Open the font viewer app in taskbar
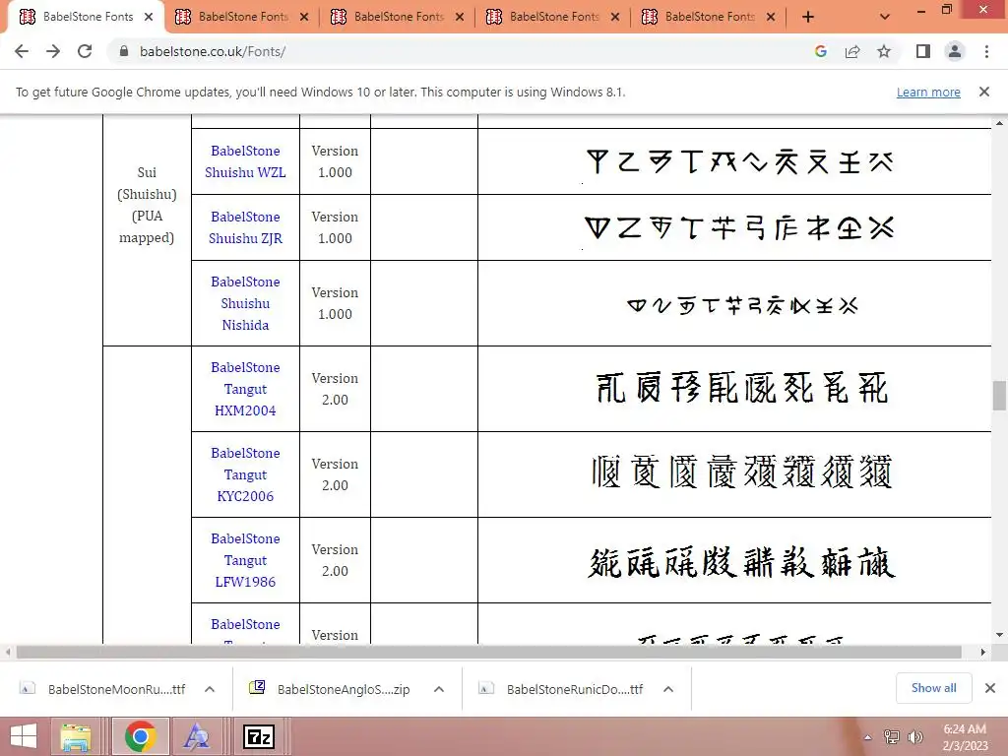 196,736
